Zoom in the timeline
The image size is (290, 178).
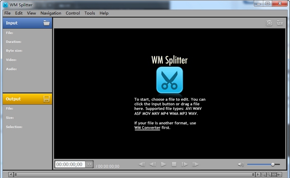(269, 175)
